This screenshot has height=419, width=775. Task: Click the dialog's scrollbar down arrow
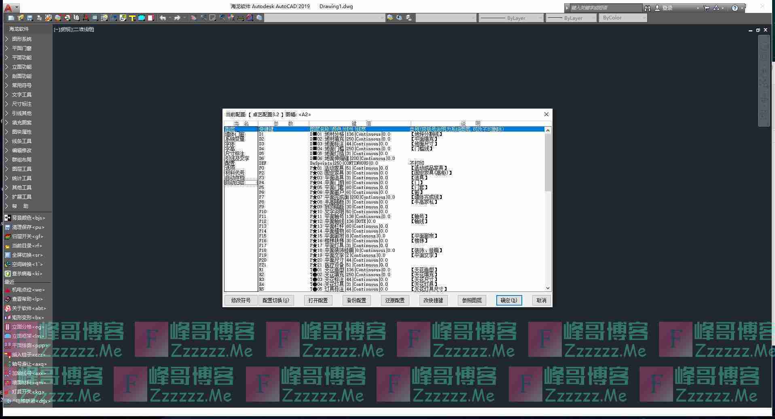click(x=548, y=288)
